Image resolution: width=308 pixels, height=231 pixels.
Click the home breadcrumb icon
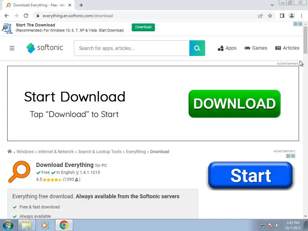9,152
